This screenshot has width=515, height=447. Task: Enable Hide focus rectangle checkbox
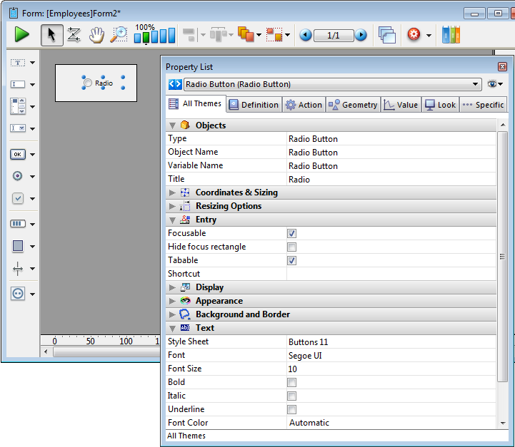[291, 247]
